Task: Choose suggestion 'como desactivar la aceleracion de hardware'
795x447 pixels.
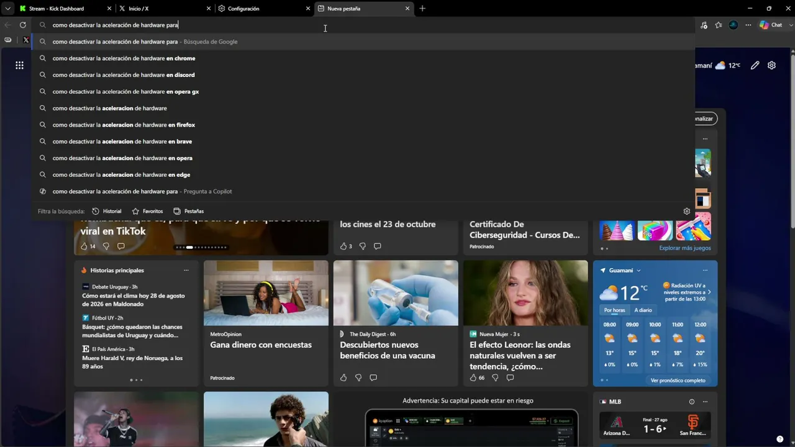Action: (x=363, y=108)
